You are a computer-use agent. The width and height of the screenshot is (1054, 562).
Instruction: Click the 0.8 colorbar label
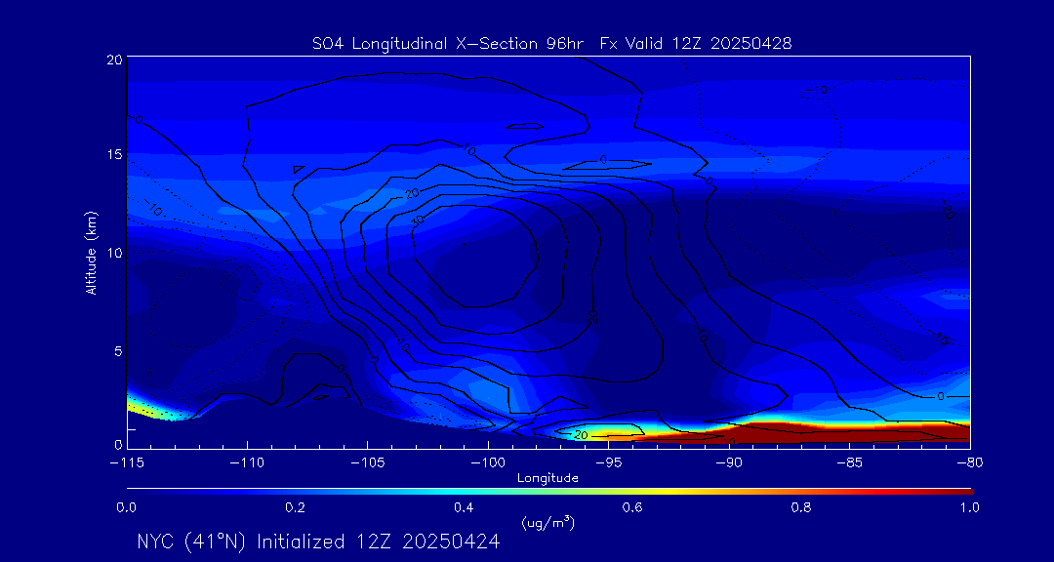click(x=802, y=507)
